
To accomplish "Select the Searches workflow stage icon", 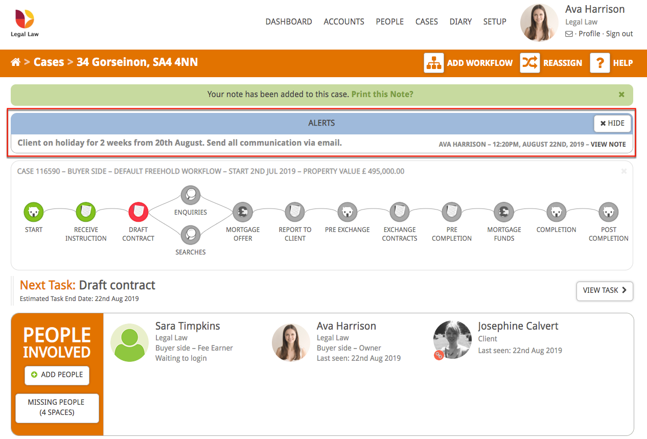I will point(190,234).
